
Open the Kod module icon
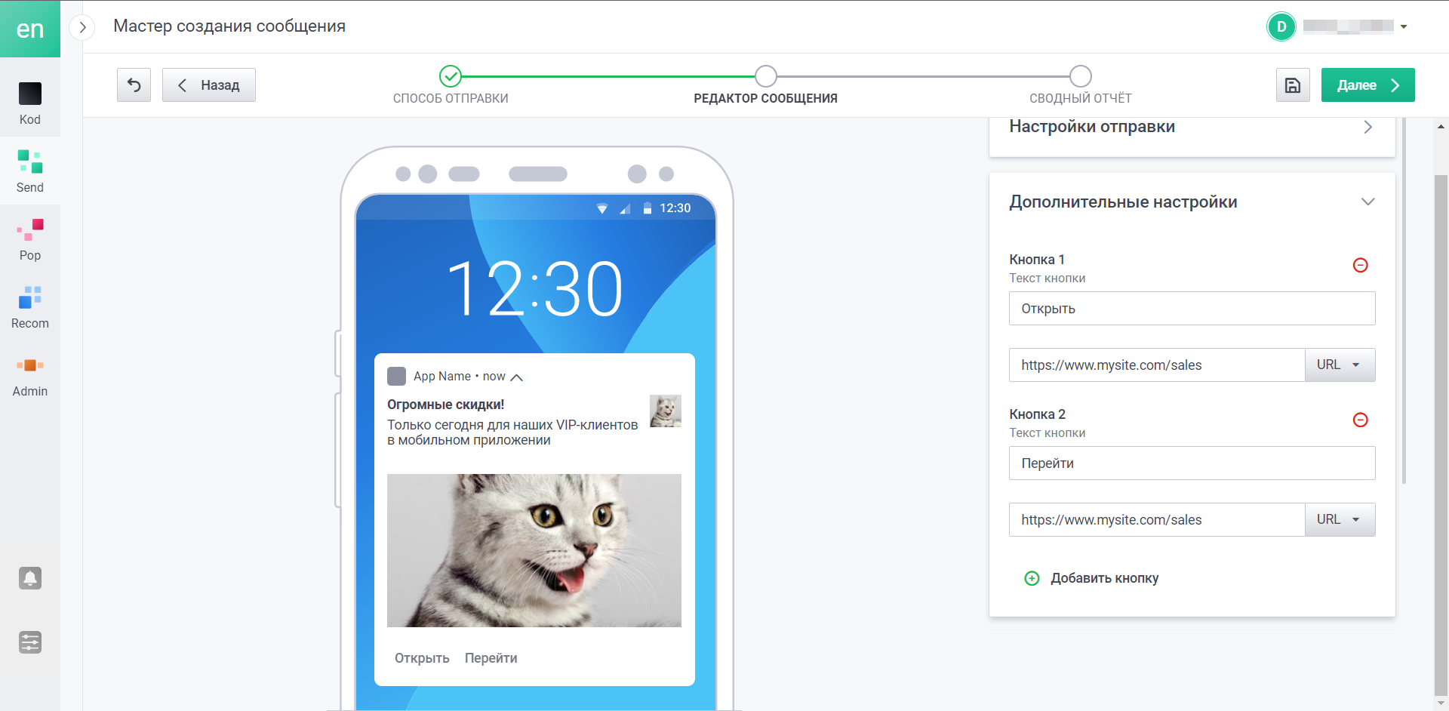coord(30,94)
